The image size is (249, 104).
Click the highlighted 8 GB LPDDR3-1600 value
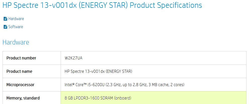pyautogui.click(x=98, y=98)
